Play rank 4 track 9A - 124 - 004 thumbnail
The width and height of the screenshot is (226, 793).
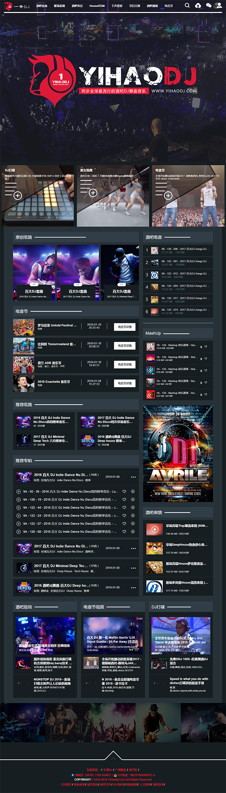coord(154,287)
